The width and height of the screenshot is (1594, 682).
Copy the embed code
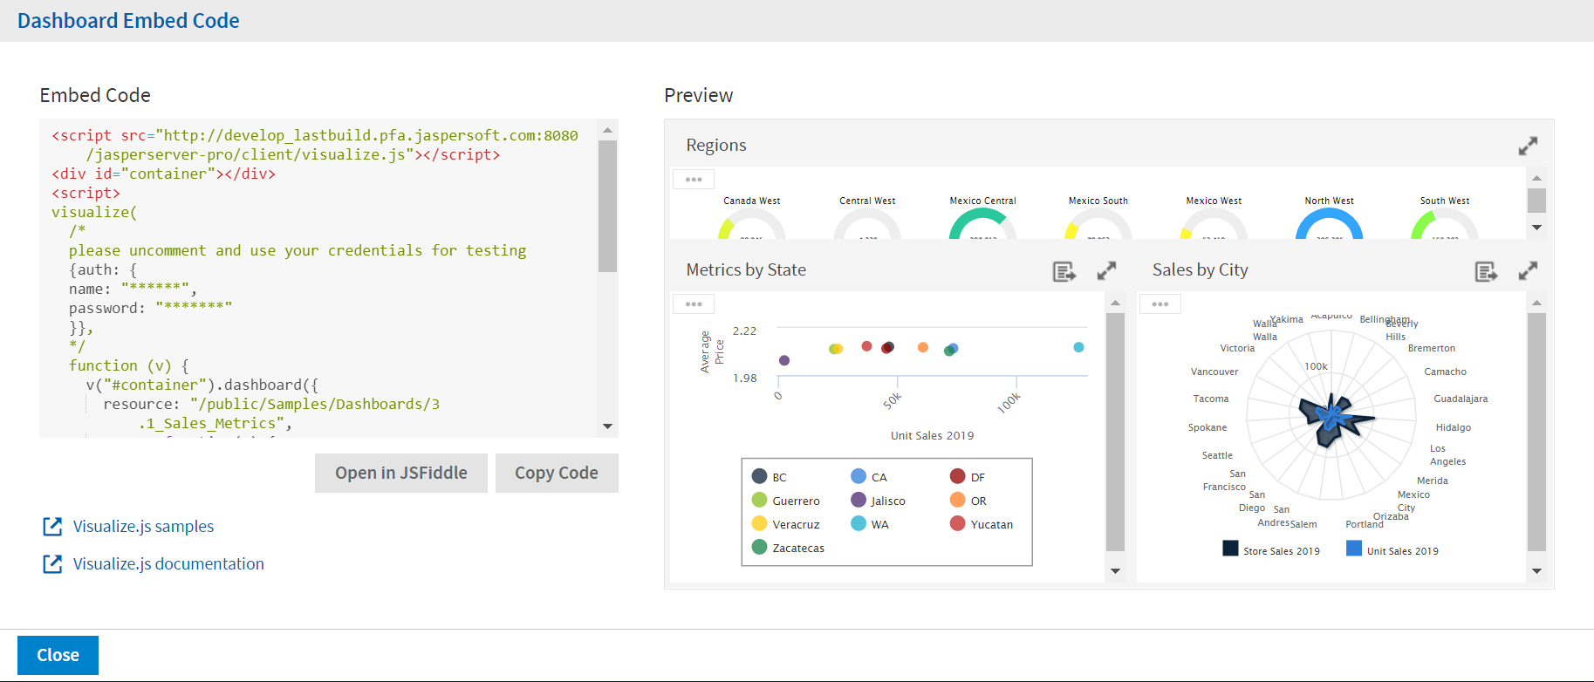click(x=557, y=473)
